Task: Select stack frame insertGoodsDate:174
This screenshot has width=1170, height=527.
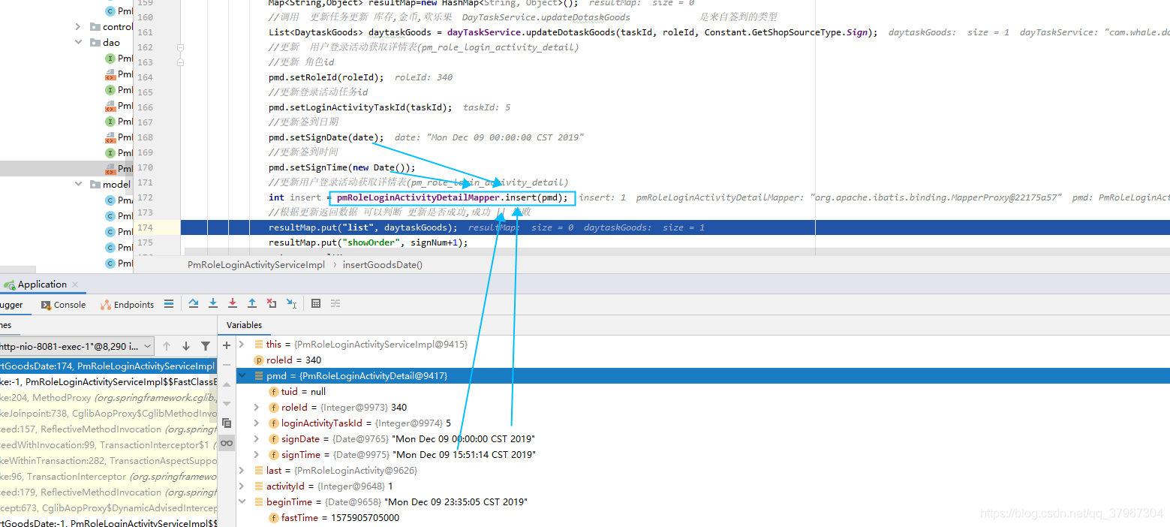Action: tap(108, 366)
